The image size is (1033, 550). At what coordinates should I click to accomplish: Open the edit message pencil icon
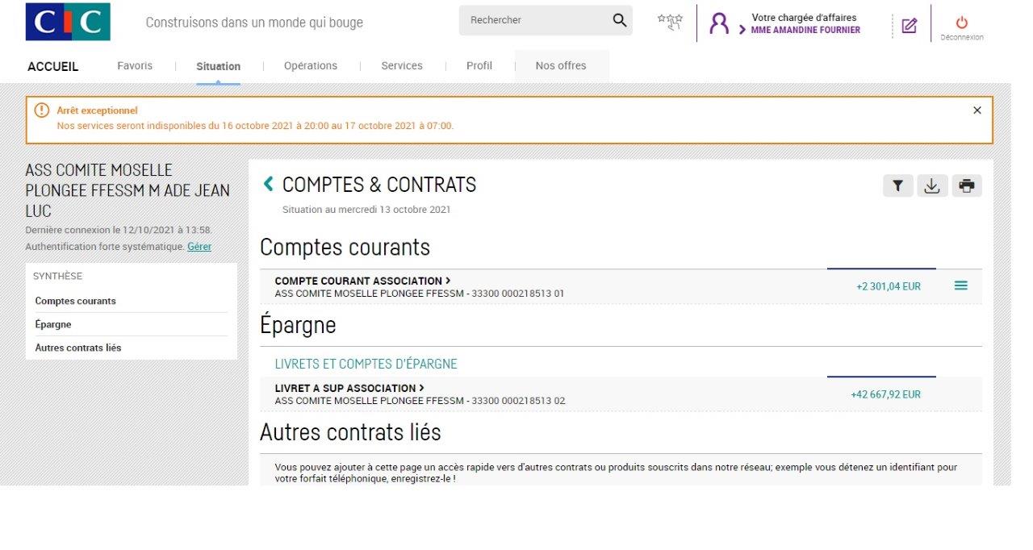pos(910,25)
